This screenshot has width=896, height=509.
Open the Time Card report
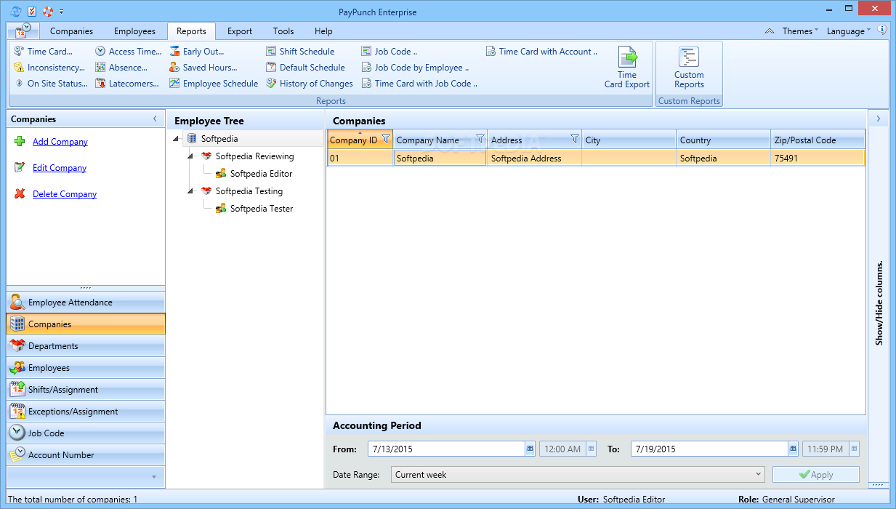(x=44, y=52)
